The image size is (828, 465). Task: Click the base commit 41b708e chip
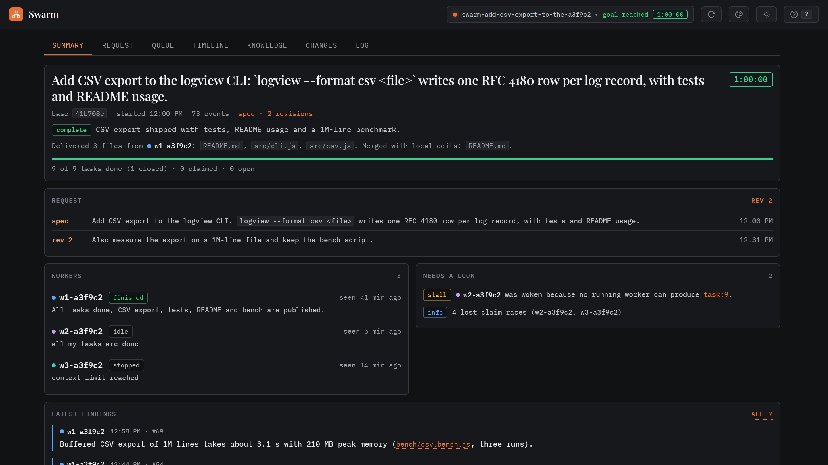90,114
